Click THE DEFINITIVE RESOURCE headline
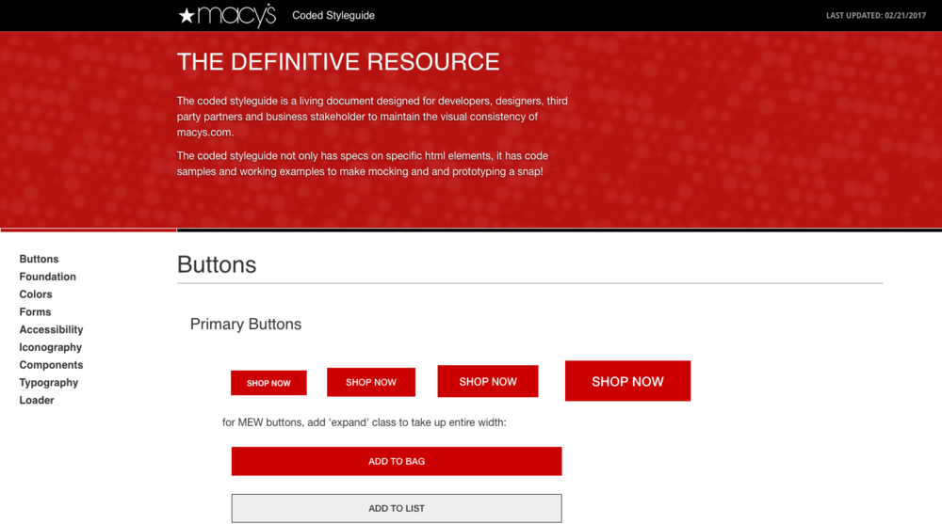 click(338, 62)
